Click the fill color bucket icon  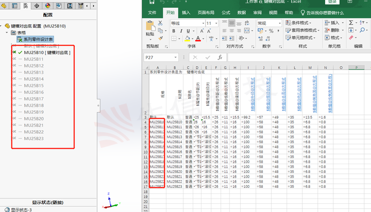click(x=188, y=39)
